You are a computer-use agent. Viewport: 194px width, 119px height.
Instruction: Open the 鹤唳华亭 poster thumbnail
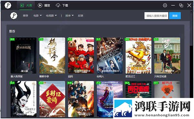[52, 56]
